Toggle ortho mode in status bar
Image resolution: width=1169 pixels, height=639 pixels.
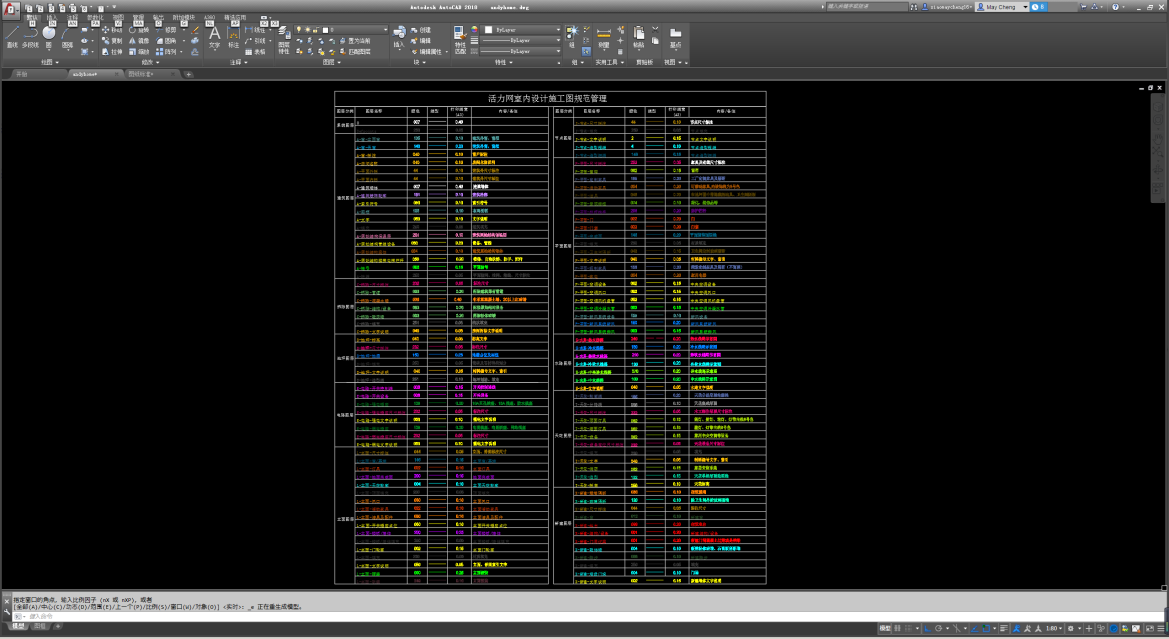[929, 628]
